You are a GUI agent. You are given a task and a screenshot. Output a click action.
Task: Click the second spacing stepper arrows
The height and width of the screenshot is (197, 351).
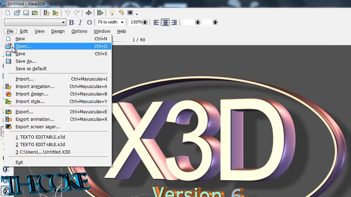[215, 22]
